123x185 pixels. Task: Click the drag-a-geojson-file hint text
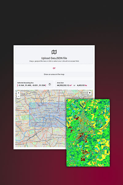point(54,61)
